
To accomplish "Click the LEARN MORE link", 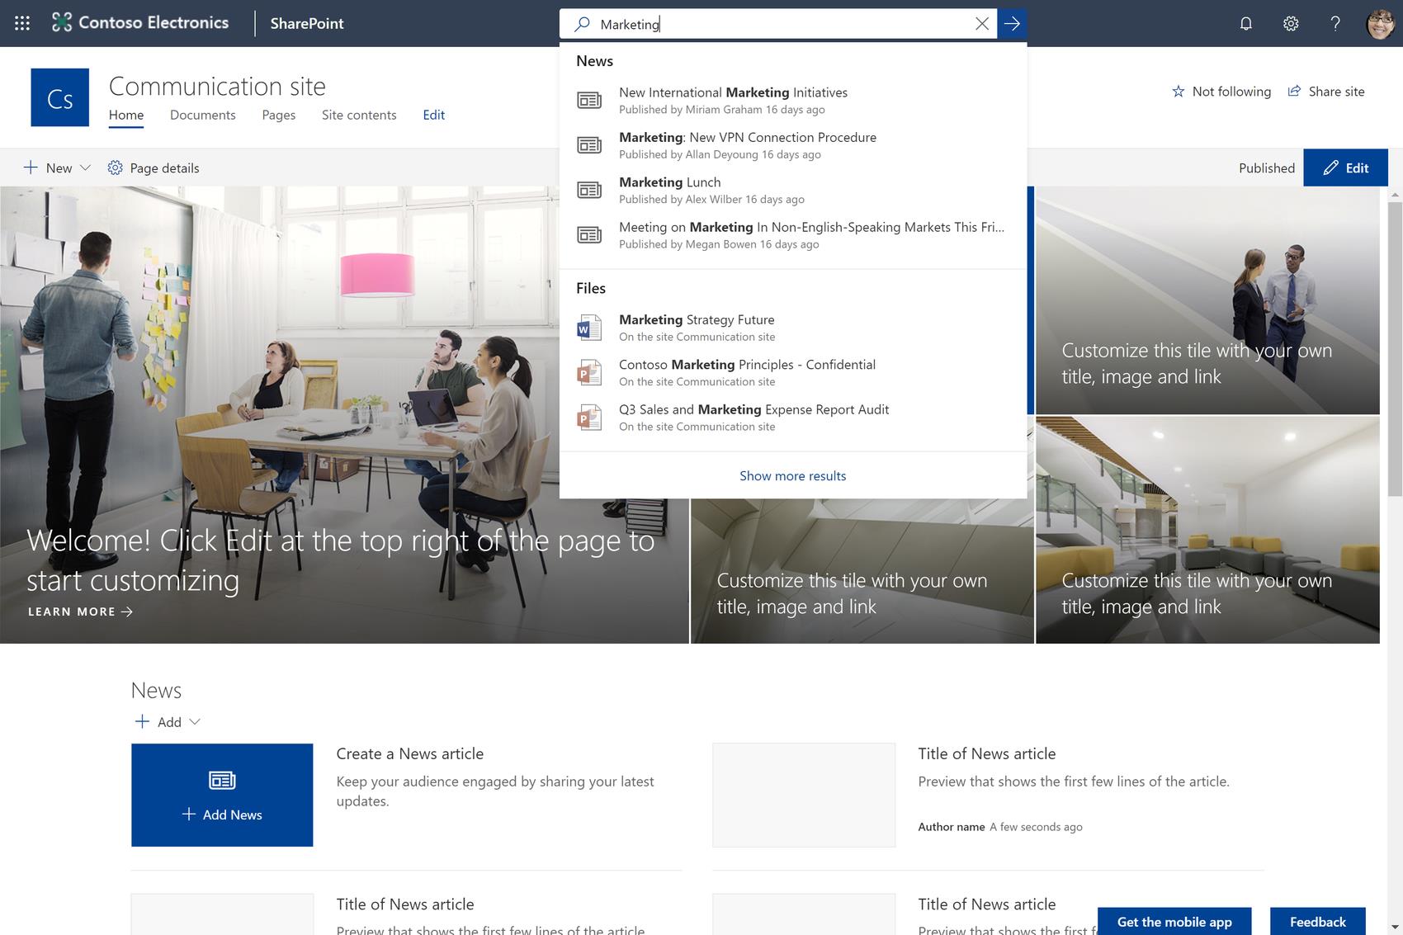I will pos(80,612).
